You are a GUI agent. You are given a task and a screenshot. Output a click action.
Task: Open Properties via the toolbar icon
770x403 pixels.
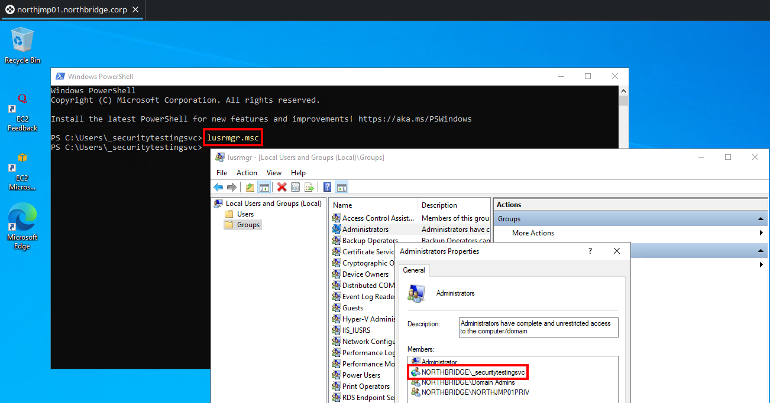coord(295,187)
